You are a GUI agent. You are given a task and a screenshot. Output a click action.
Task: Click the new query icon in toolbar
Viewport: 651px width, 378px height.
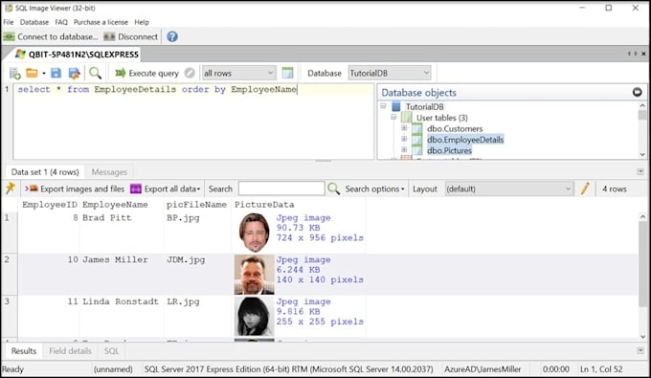(15, 74)
